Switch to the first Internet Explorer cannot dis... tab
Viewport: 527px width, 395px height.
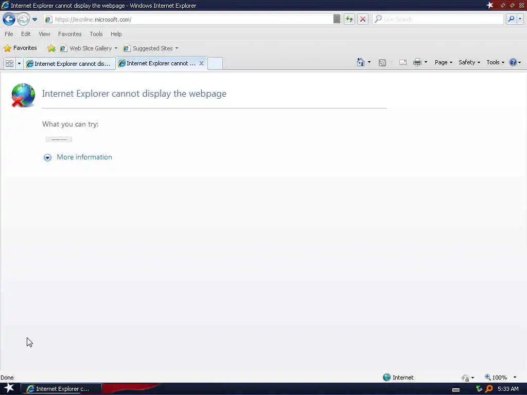click(69, 63)
